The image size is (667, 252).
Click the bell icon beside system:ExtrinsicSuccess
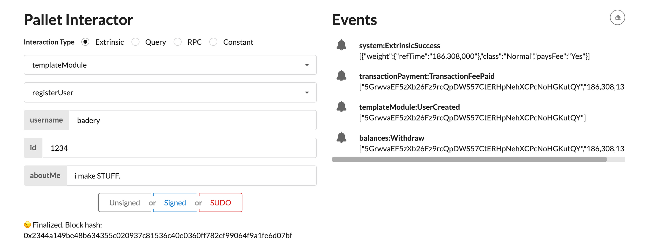click(x=341, y=45)
